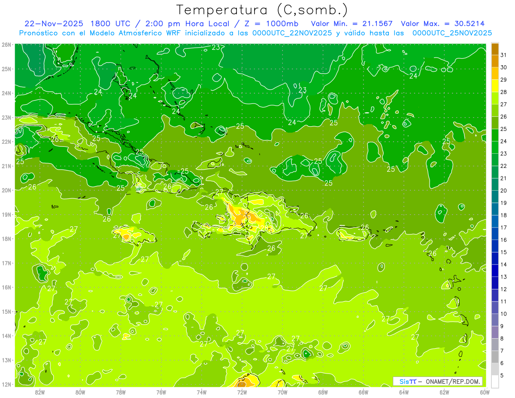Click the legend scale label "11"
515x398 pixels.
point(503,301)
